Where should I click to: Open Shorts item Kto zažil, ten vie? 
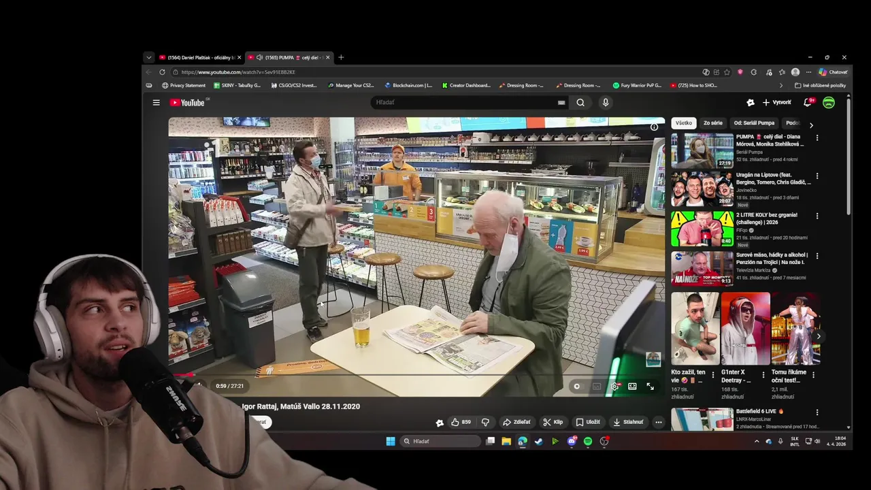coord(695,329)
